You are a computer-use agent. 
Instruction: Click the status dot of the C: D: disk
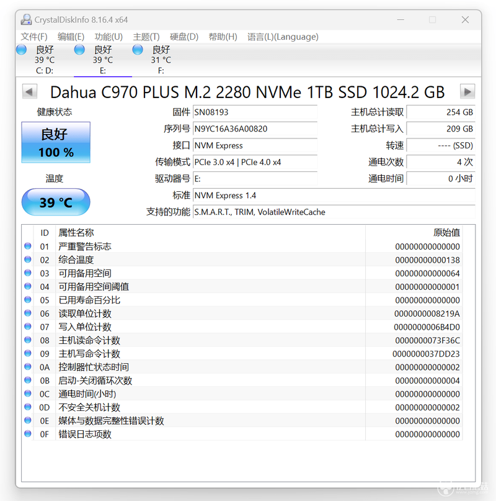coord(21,50)
